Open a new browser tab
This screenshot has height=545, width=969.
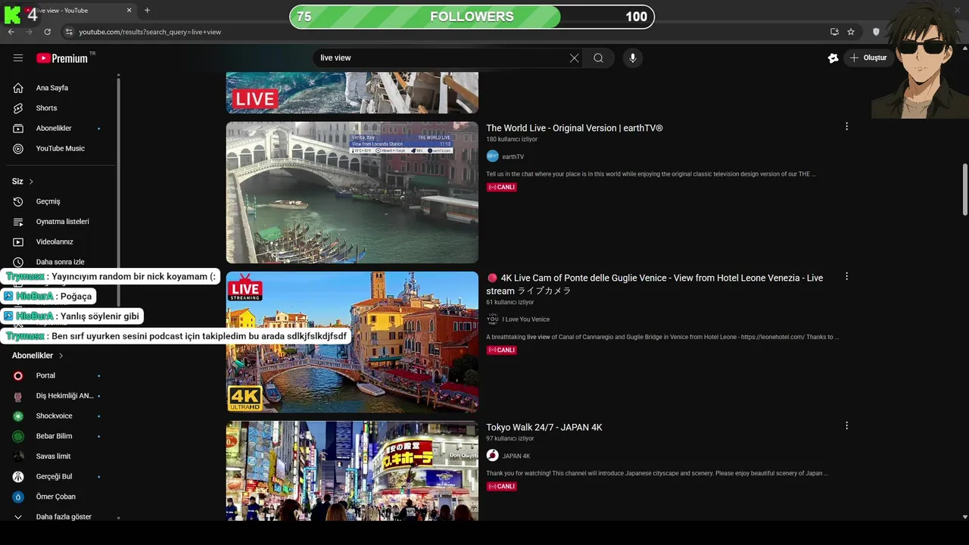click(x=147, y=11)
